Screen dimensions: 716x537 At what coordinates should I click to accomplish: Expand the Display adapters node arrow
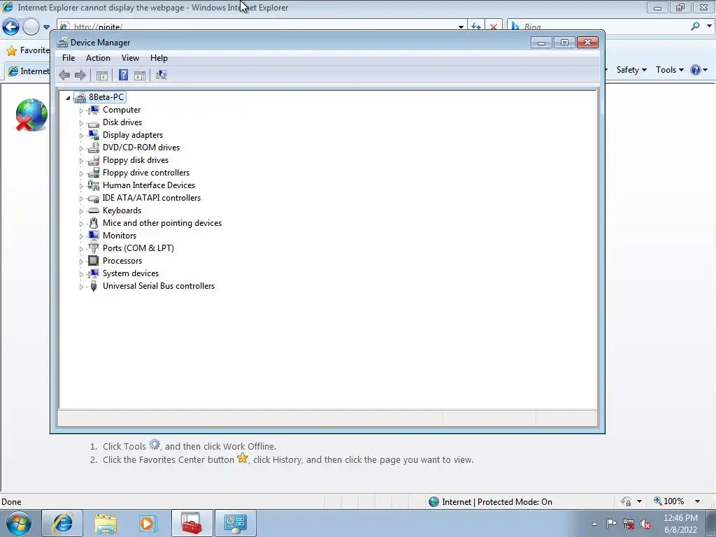coord(81,135)
